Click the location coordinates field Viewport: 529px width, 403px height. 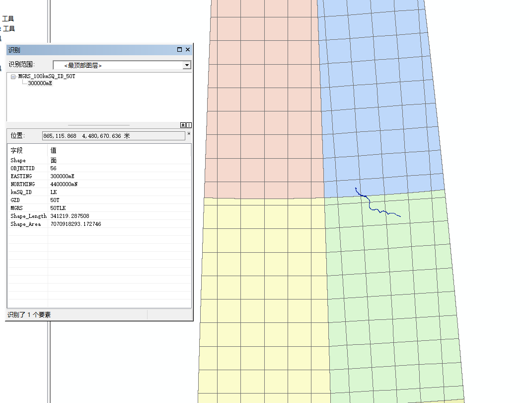pyautogui.click(x=114, y=136)
